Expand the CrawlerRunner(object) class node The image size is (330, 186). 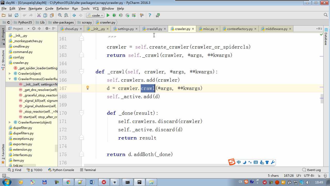point(10,122)
